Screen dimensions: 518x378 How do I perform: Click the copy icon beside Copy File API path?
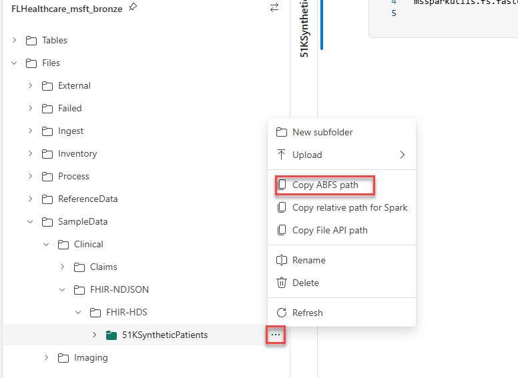[282, 230]
